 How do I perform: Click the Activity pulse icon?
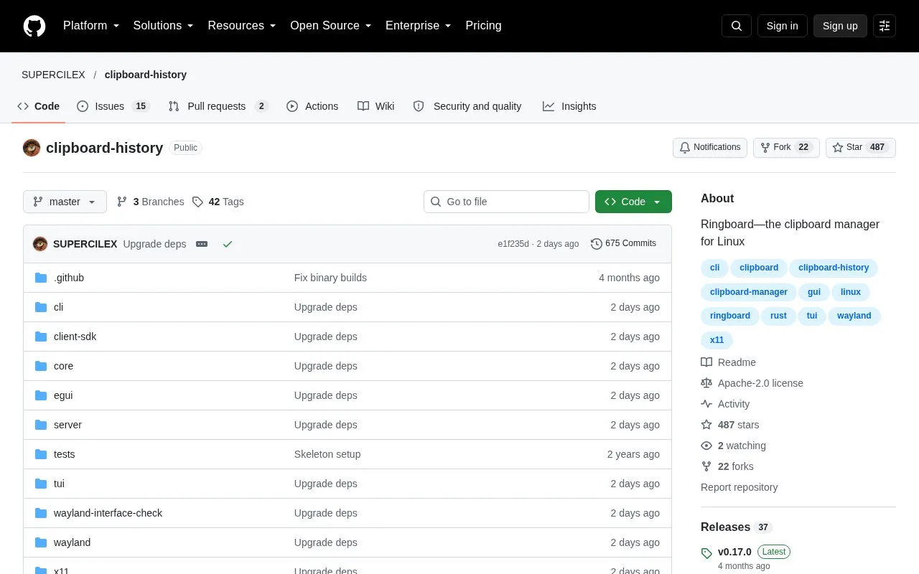706,404
